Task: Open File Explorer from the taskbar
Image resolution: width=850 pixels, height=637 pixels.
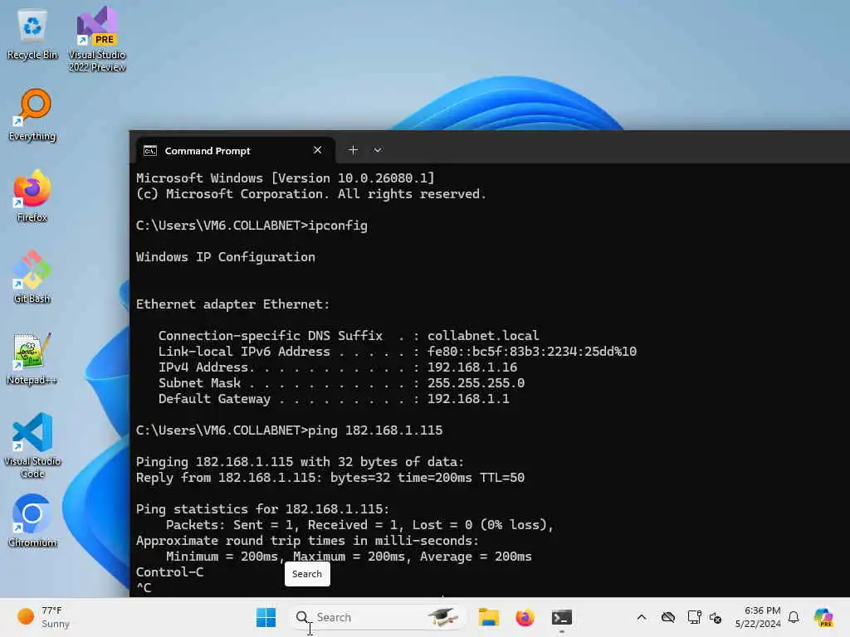Action: (488, 617)
